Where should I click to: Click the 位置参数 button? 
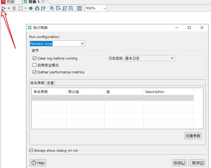point(193,136)
